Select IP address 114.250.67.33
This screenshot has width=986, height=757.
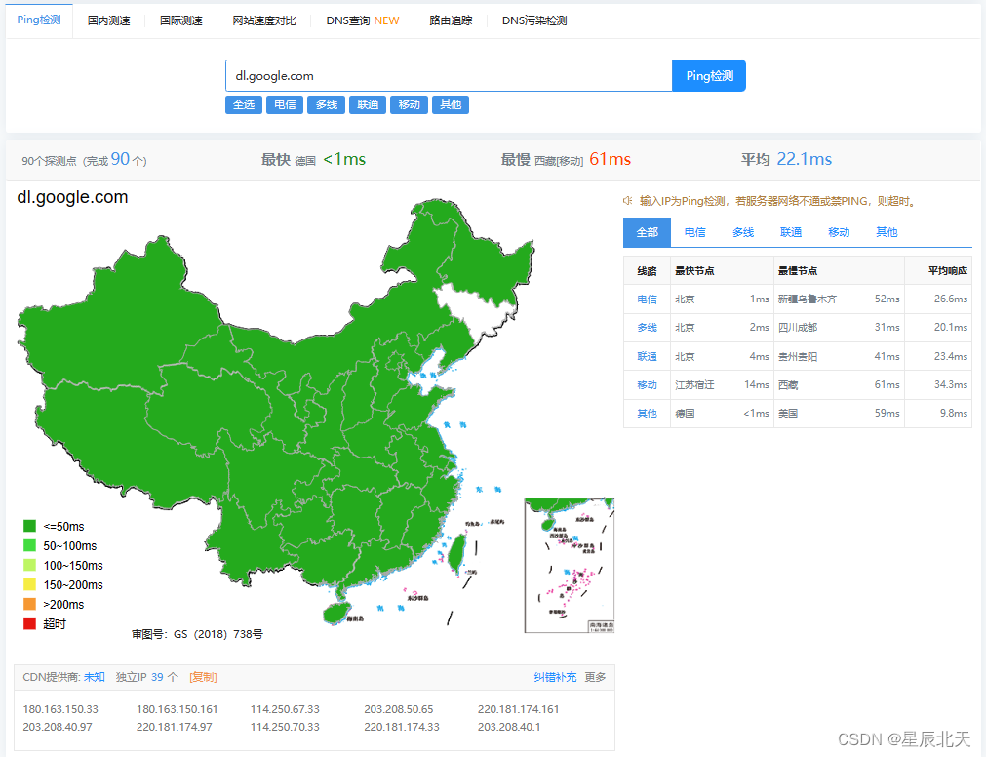point(285,709)
